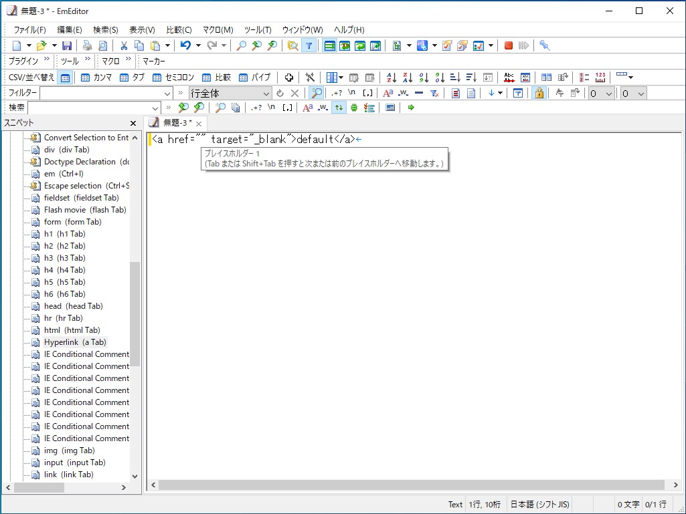Viewport: 686px width, 514px height.
Task: Click the Find Next icon in search toolbar
Action: (x=199, y=108)
